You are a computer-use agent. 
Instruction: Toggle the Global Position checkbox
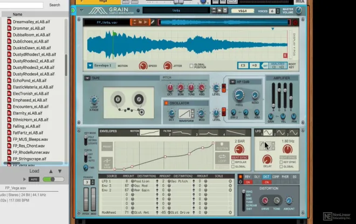coord(191,66)
